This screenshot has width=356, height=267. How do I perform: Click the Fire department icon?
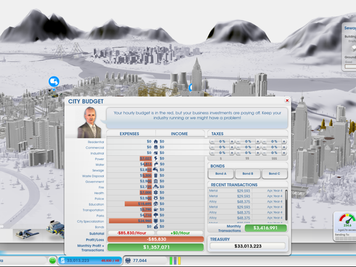tap(156, 187)
